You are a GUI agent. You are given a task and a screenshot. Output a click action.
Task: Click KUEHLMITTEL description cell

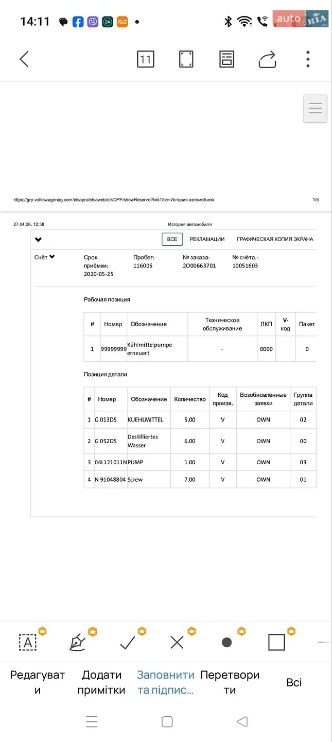(149, 420)
